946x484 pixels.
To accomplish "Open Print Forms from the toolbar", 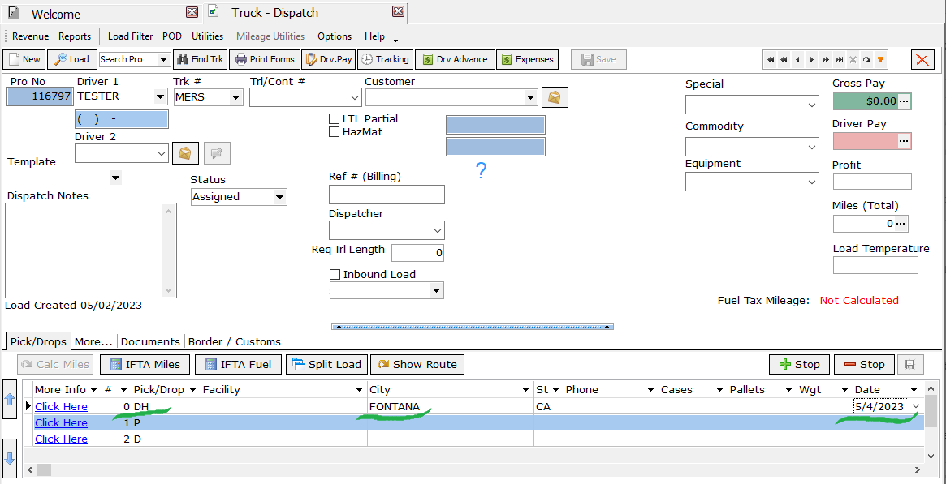I will pyautogui.click(x=264, y=59).
